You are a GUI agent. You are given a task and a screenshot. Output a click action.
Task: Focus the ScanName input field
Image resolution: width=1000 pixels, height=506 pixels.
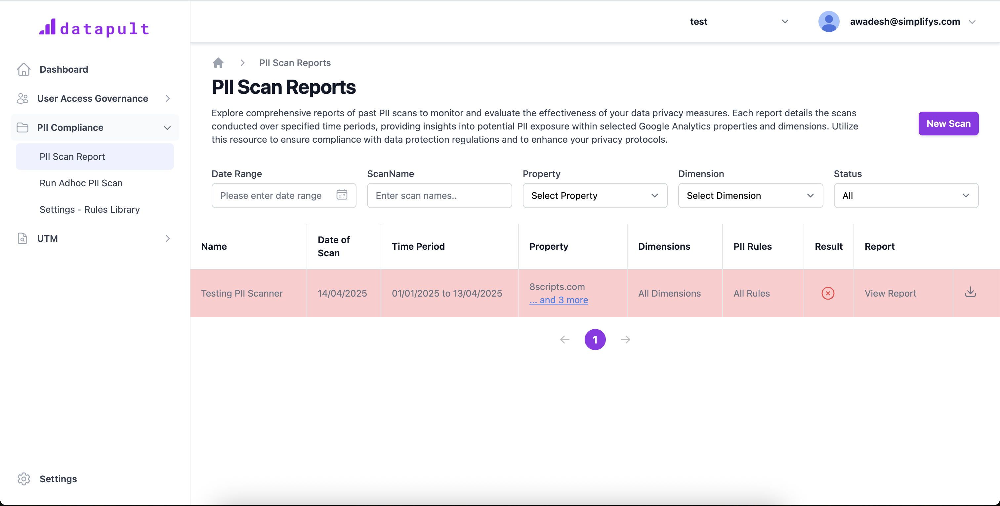coord(439,196)
